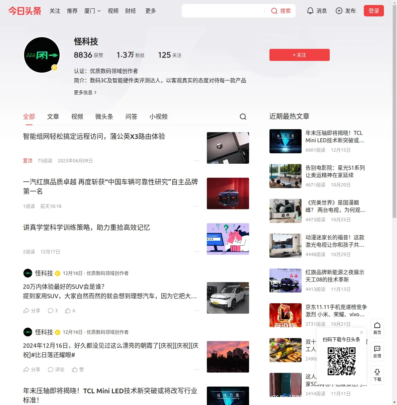397x405 pixels.
Task: Click 评论 on the 朝霞 post
Action: pyautogui.click(x=56, y=370)
